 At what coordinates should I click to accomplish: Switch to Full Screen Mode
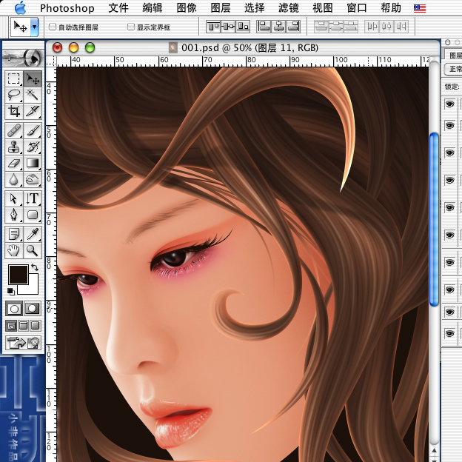click(35, 326)
